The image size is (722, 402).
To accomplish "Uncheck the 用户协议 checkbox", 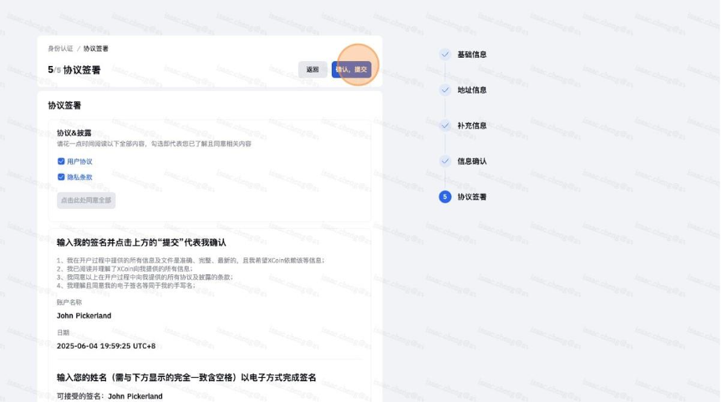I will (61, 161).
